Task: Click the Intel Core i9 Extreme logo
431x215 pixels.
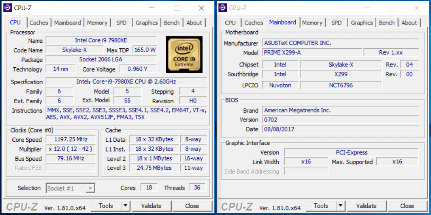Action: (184, 54)
